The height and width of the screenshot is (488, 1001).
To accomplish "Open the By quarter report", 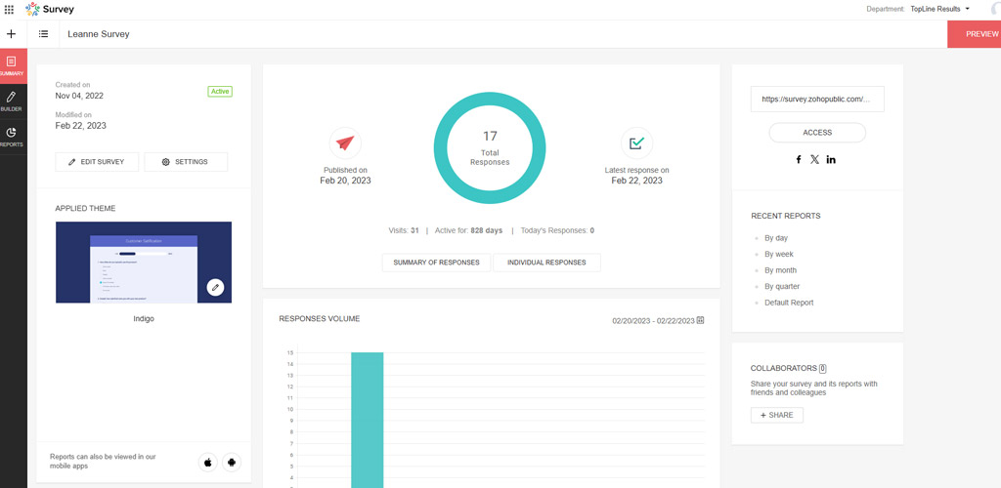I will click(x=782, y=287).
